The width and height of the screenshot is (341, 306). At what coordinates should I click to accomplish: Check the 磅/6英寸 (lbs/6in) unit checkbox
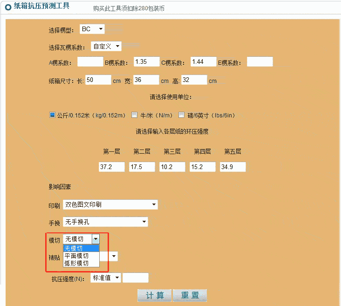pyautogui.click(x=183, y=115)
